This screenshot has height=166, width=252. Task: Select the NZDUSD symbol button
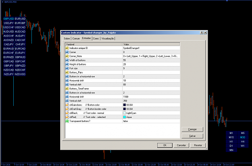[20, 74]
